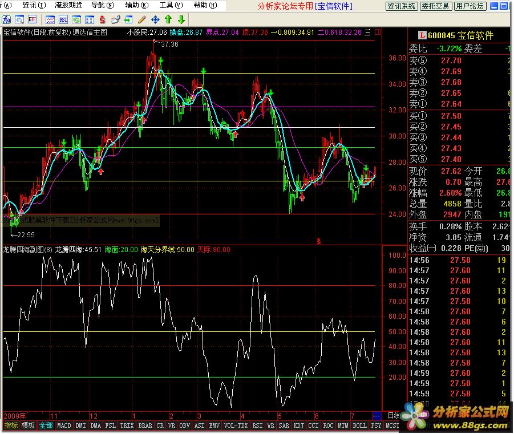Click the 卖⑤ price 27.70
This screenshot has width=514, height=434.
click(451, 60)
